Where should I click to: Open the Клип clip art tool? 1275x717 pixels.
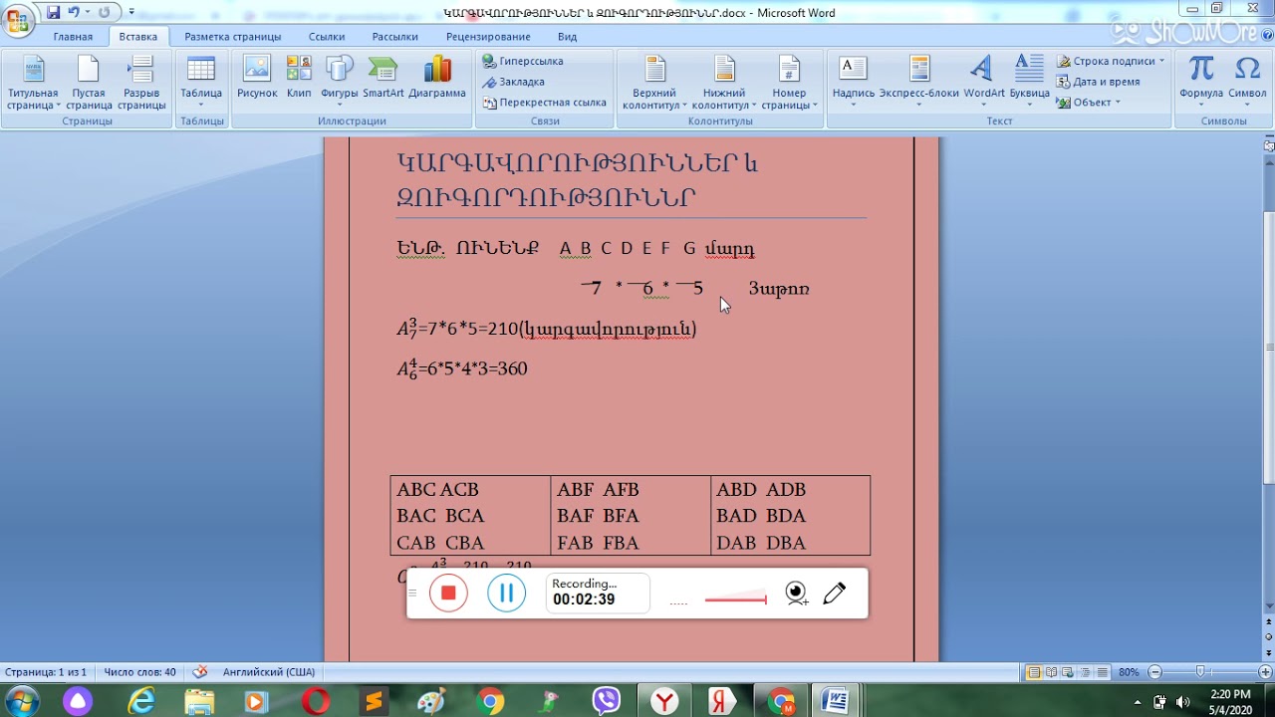click(299, 79)
